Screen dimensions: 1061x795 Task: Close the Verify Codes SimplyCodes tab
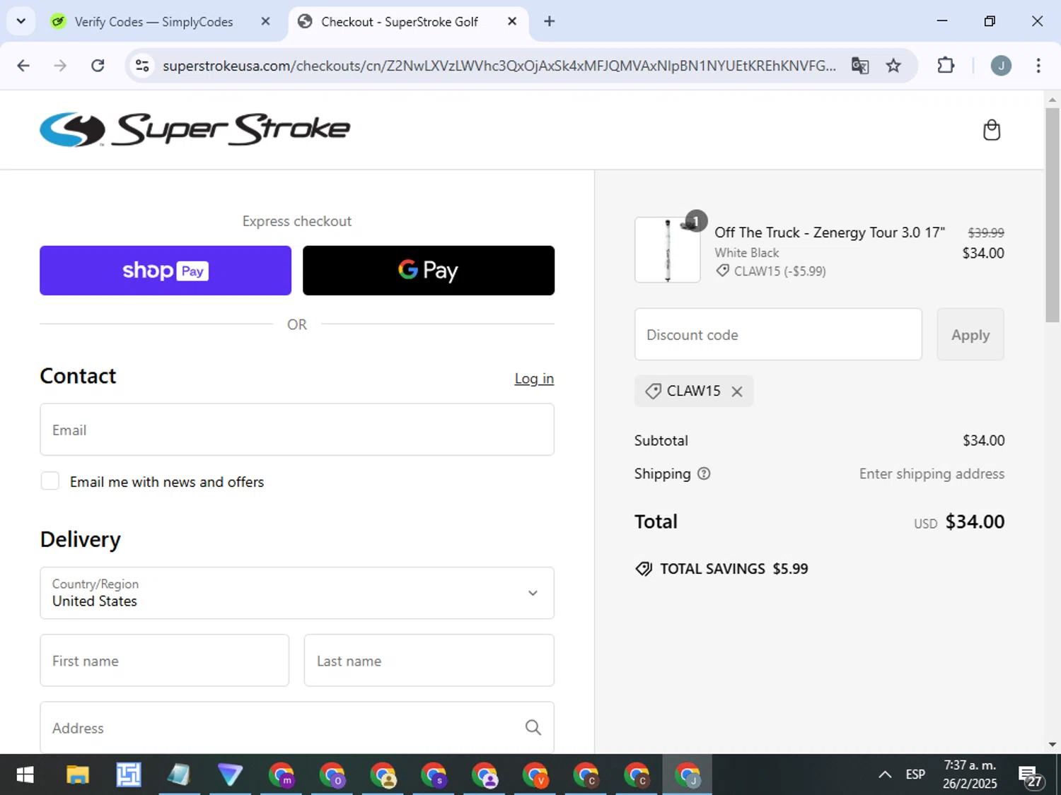tap(265, 21)
